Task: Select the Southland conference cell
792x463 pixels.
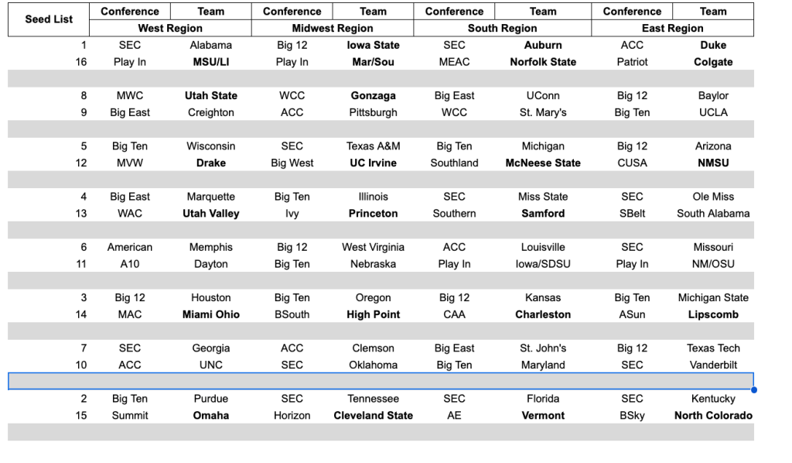Action: coord(454,163)
